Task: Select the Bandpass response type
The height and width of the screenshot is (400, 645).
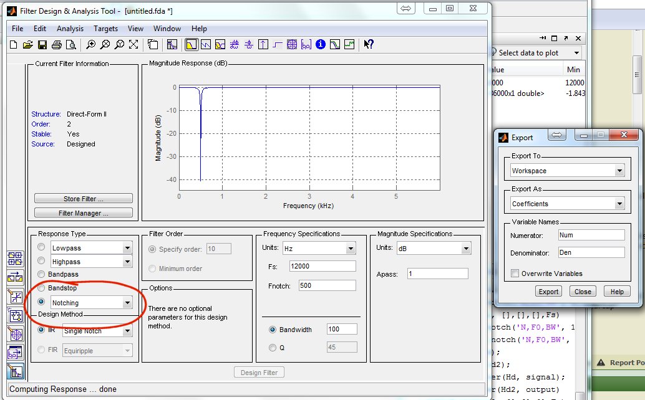Action: tap(42, 274)
